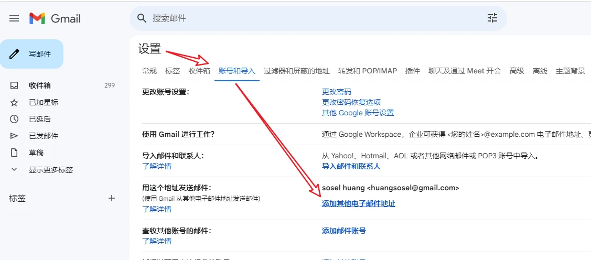Image resolution: width=591 pixels, height=260 pixels.
Task: Open the 离线 settings tab
Action: tap(540, 71)
